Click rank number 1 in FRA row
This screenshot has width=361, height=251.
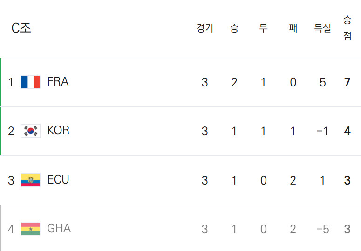11,82
